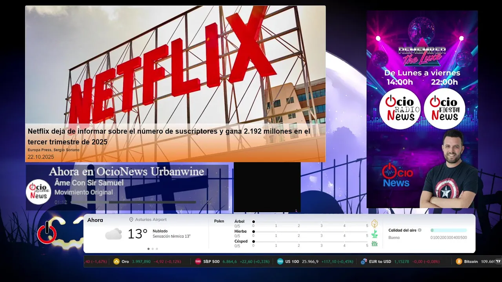The image size is (502, 282).
Task: Open the S&P 500 ticker quote
Action: pyautogui.click(x=233, y=262)
